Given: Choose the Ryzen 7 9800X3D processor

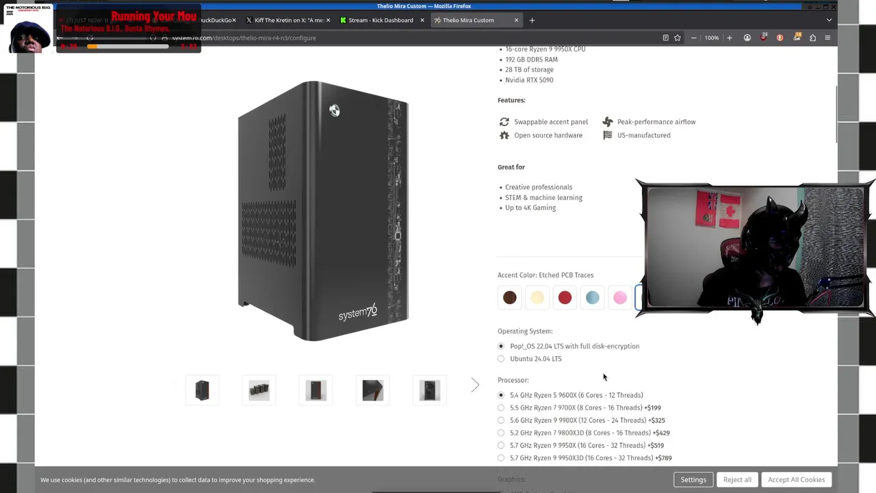Looking at the screenshot, I should [x=501, y=433].
